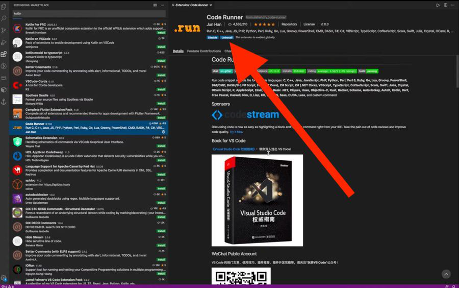Click the IORun extension icon
The image size is (459, 288).
click(17, 269)
